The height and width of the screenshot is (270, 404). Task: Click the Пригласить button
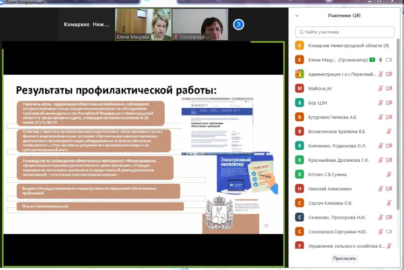point(344,258)
